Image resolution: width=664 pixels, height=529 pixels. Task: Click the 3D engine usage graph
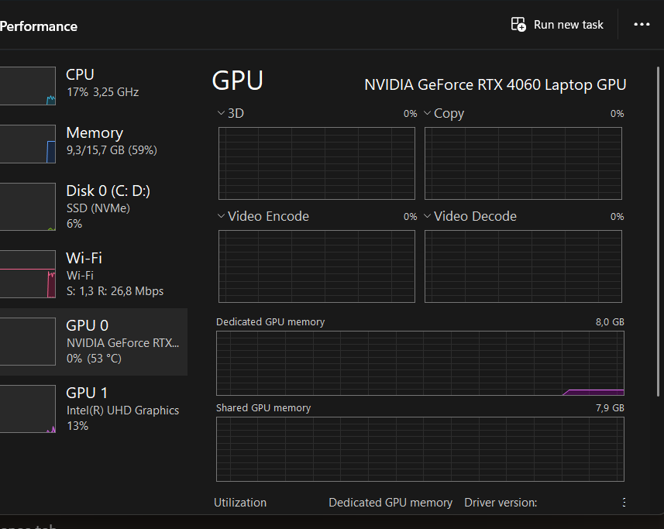(317, 163)
